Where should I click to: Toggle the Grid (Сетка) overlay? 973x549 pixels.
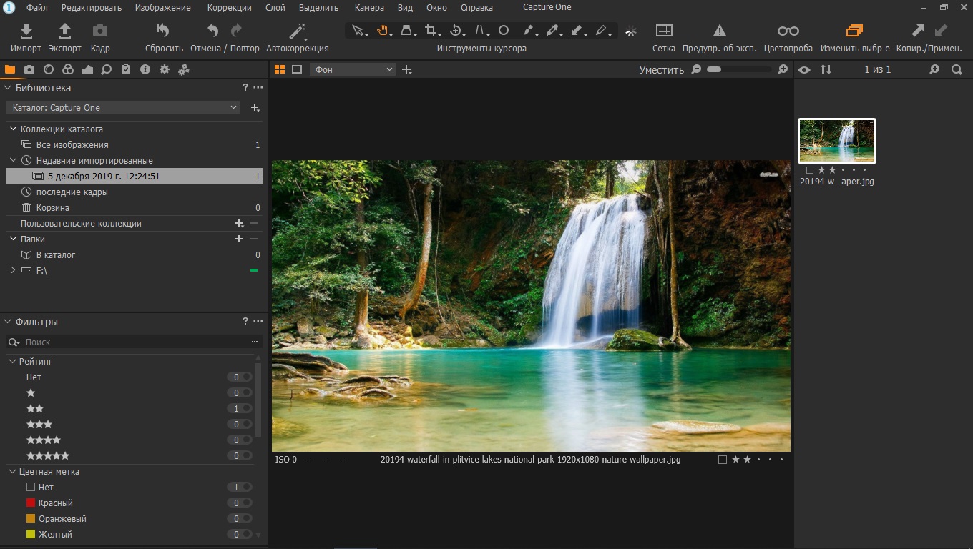[x=664, y=31]
